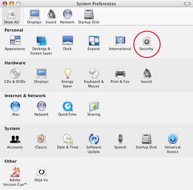This screenshot has width=193, height=190.
Task: Open Energy Saver preferences
Action: [x=68, y=78]
